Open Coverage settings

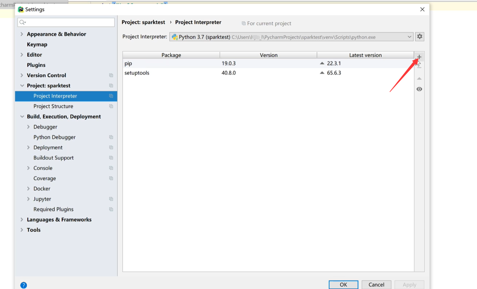coord(45,179)
